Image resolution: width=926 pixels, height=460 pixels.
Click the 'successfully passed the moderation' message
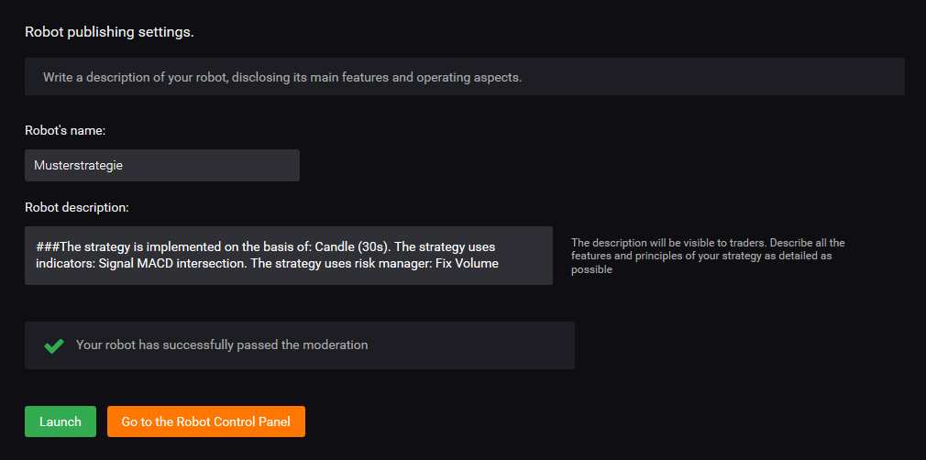pyautogui.click(x=222, y=345)
